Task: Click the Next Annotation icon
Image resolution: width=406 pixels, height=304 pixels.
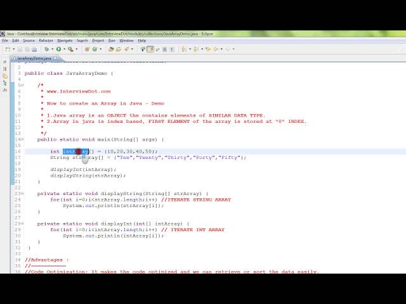Action: (184, 49)
